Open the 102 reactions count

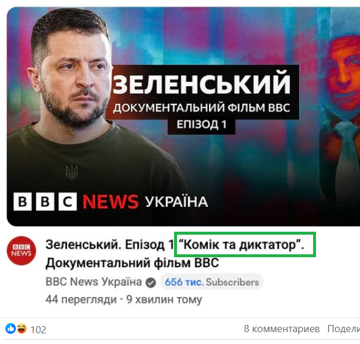(39, 330)
